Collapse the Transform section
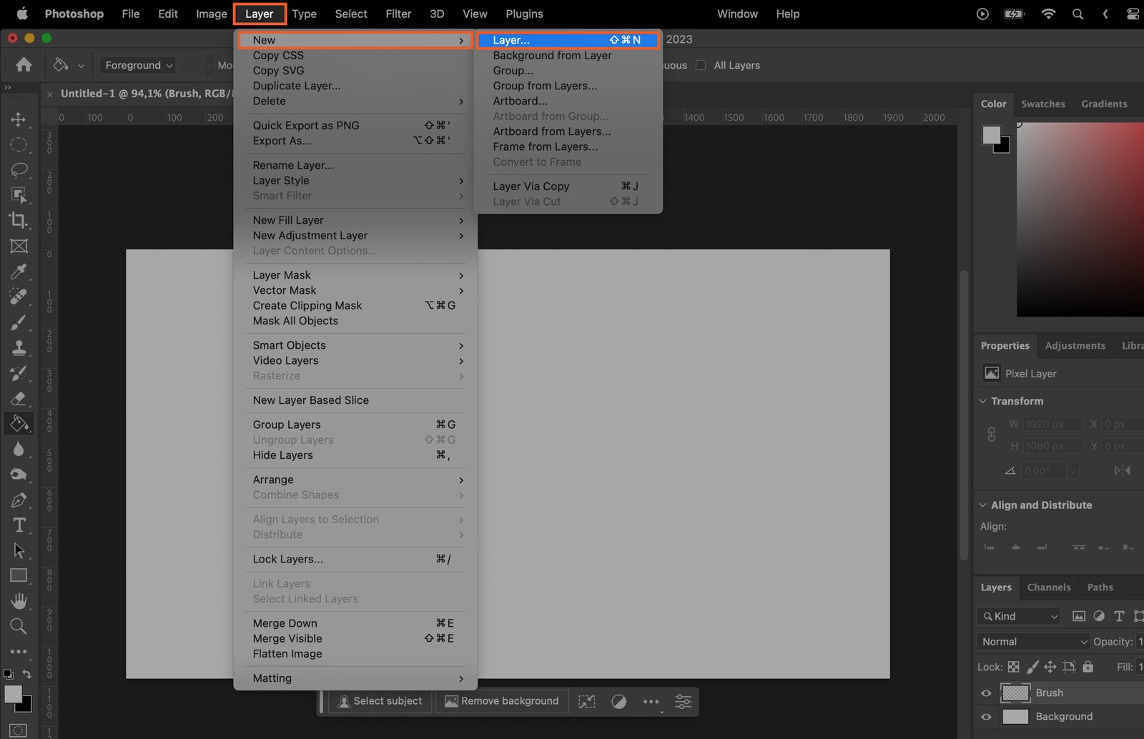The width and height of the screenshot is (1144, 739). pyautogui.click(x=983, y=401)
